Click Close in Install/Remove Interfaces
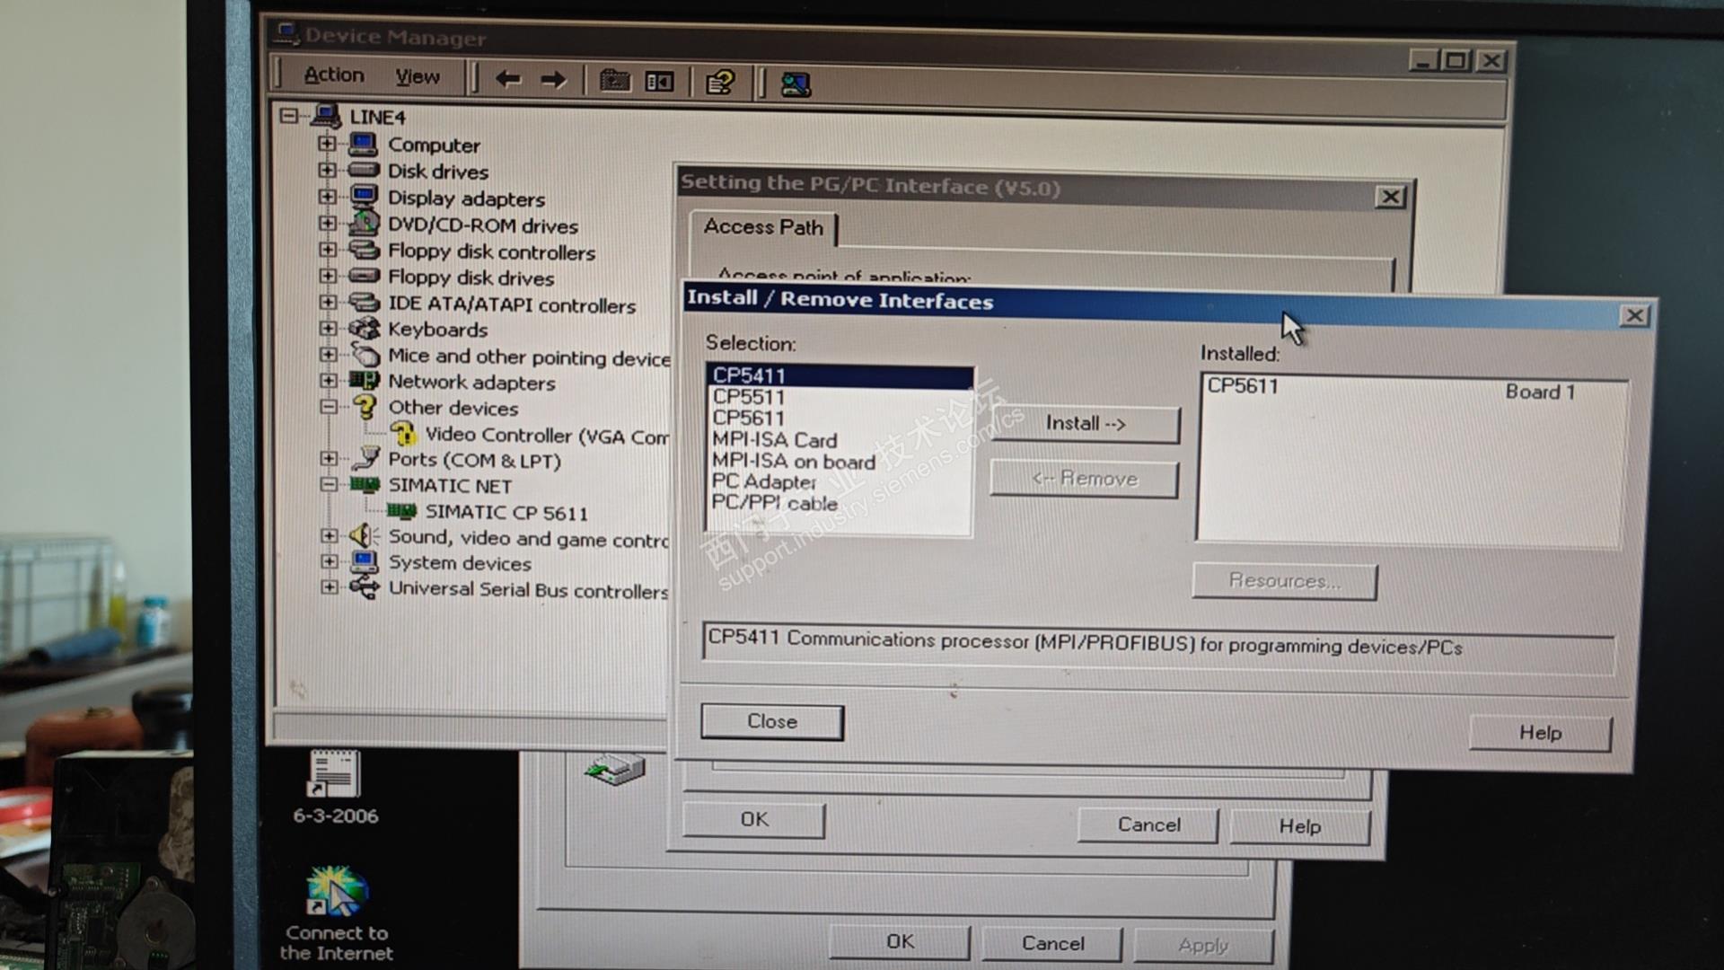 771,721
